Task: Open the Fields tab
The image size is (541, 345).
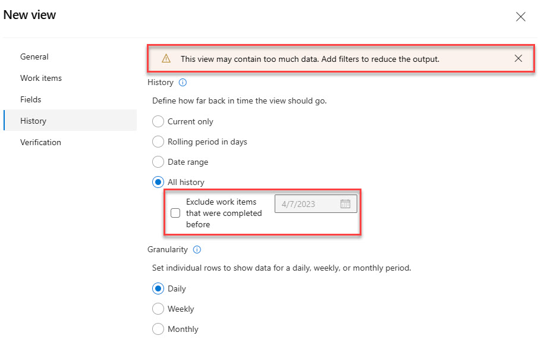Action: [31, 99]
